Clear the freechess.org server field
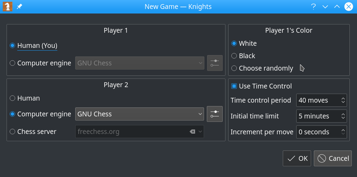The height and width of the screenshot is (177, 357). (192, 132)
